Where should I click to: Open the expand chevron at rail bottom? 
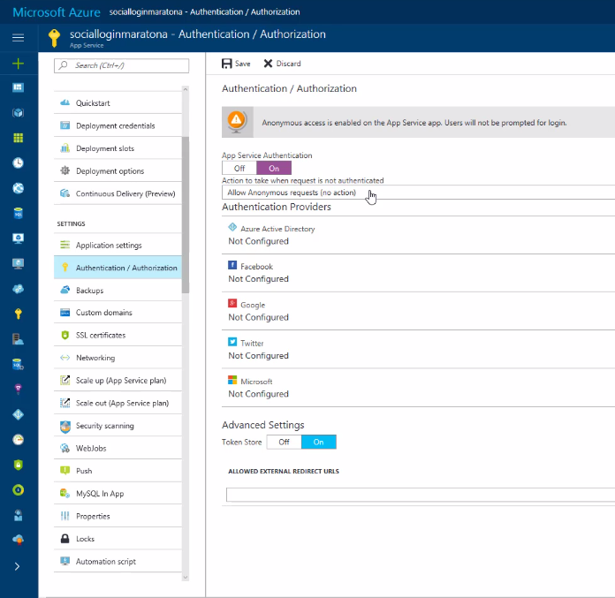(x=17, y=566)
